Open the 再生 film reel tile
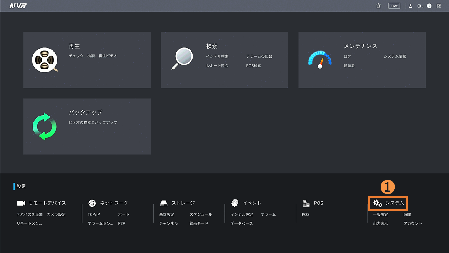The image size is (449, 253). tap(45, 60)
